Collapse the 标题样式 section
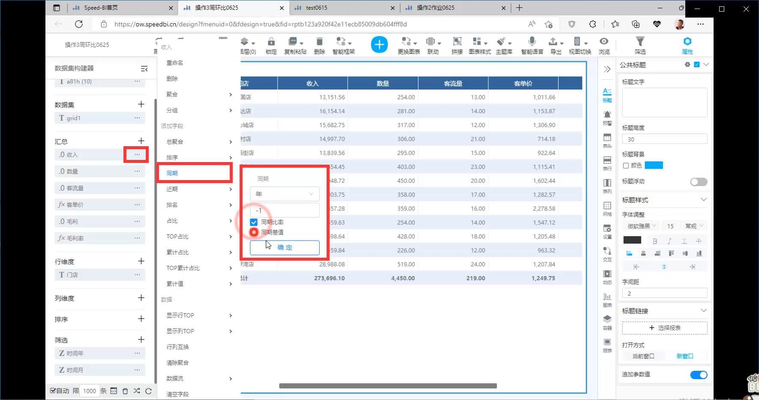 pos(703,200)
